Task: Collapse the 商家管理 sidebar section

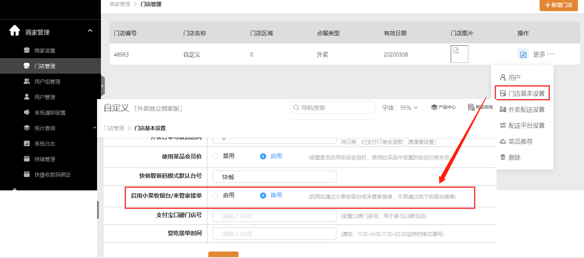Action: pyautogui.click(x=90, y=31)
